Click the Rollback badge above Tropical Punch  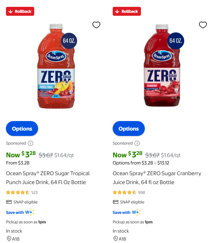(20, 11)
